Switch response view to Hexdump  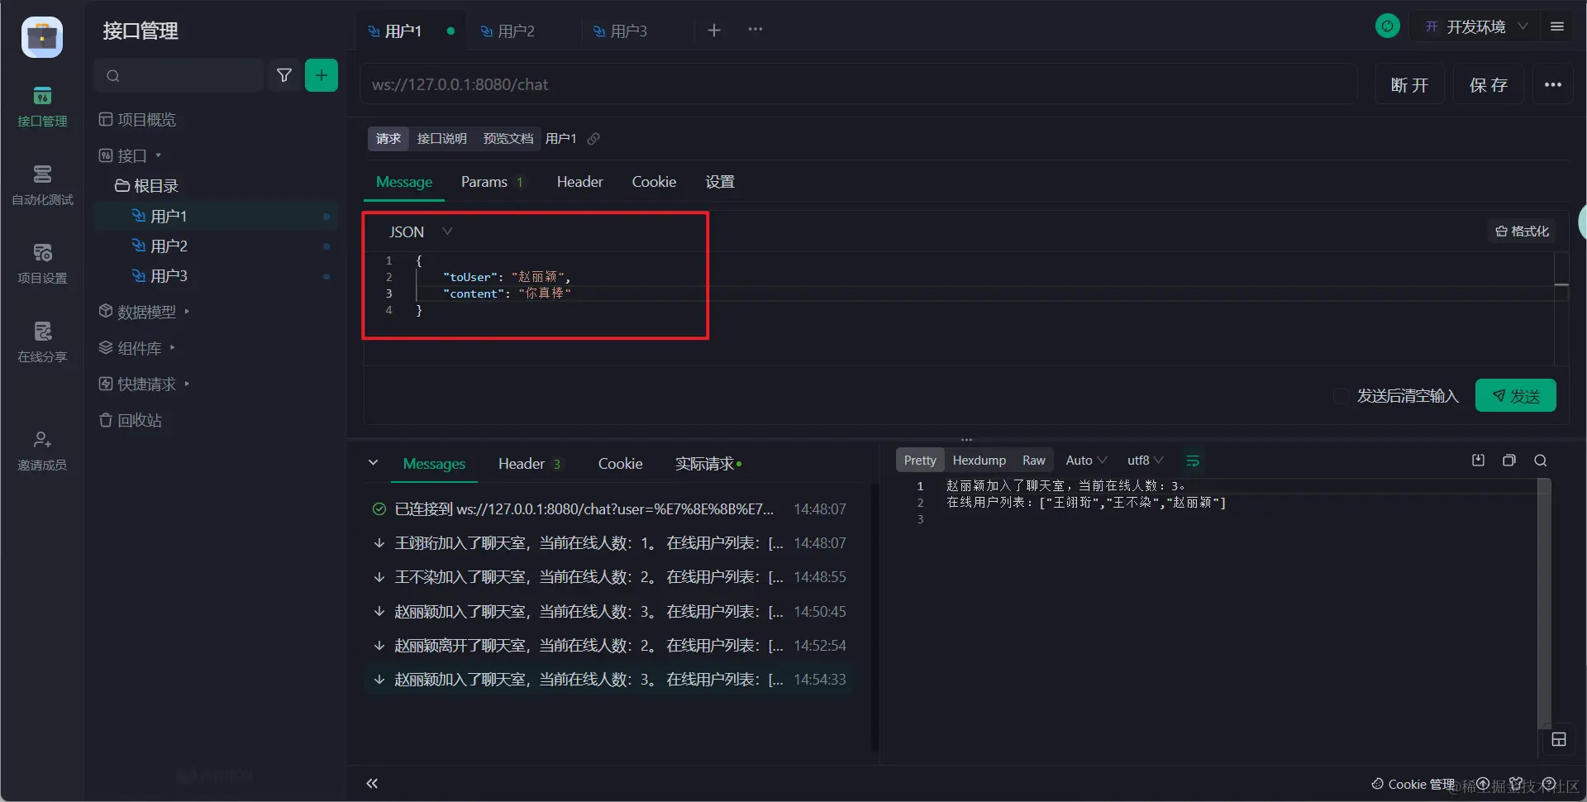tap(979, 461)
